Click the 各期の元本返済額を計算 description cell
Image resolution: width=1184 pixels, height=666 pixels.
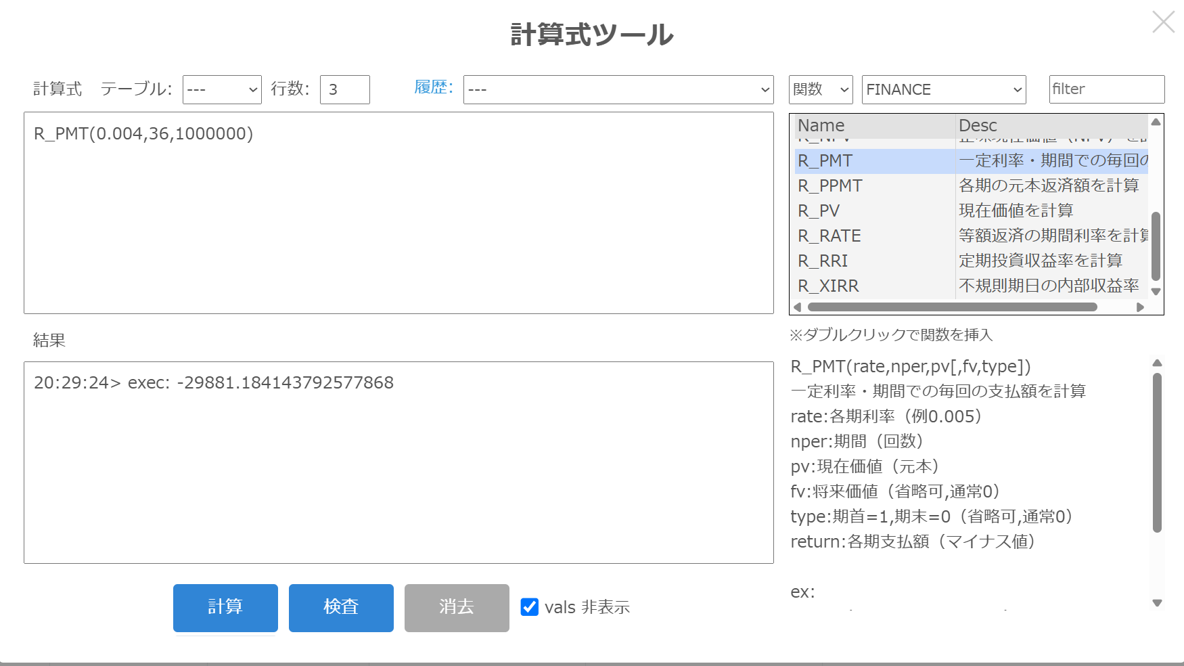pos(1051,186)
